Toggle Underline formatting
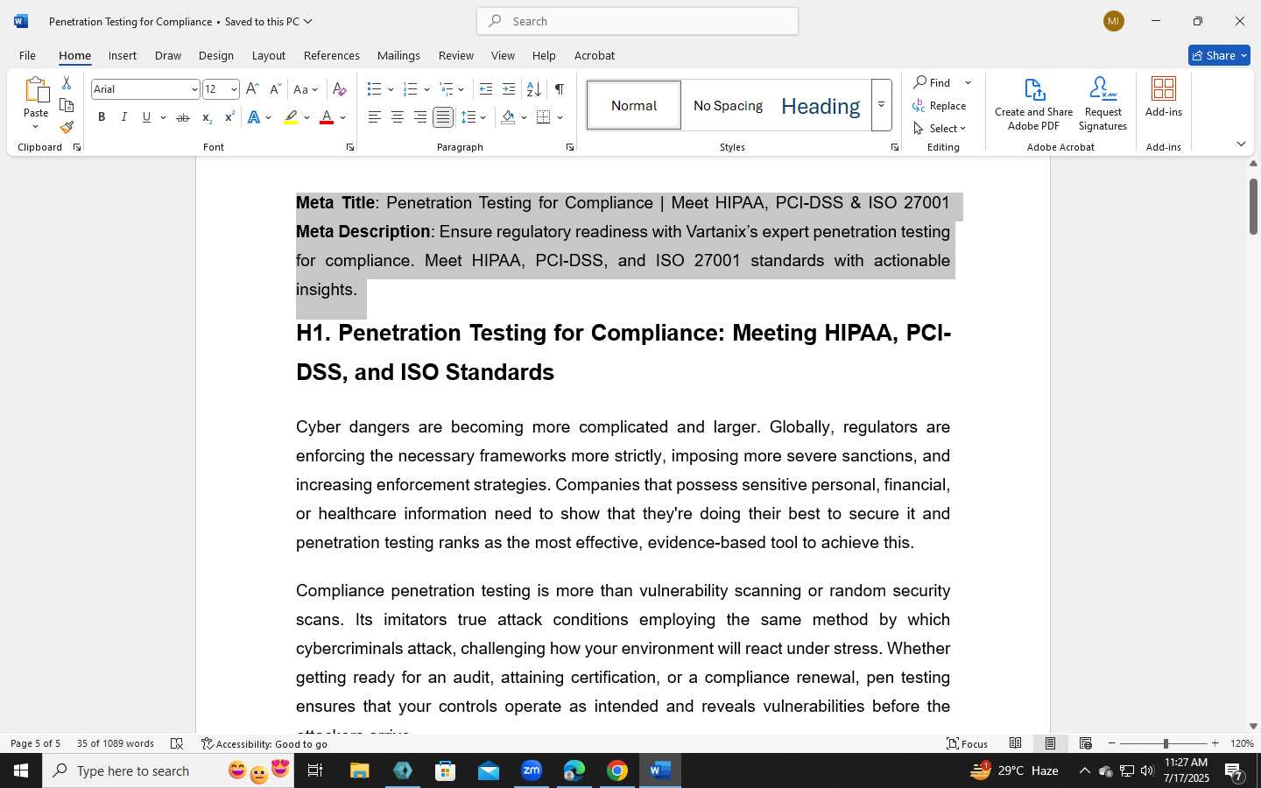This screenshot has height=788, width=1261. [x=146, y=117]
